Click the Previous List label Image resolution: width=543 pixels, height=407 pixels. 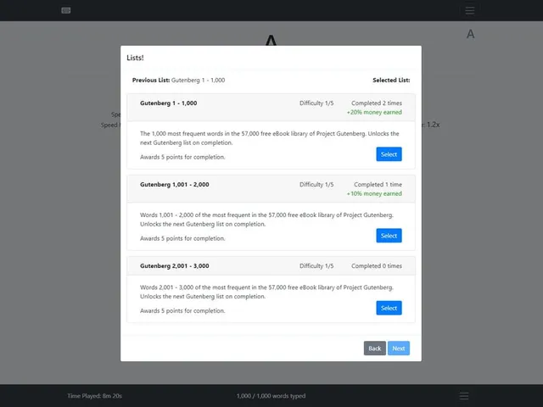[151, 80]
